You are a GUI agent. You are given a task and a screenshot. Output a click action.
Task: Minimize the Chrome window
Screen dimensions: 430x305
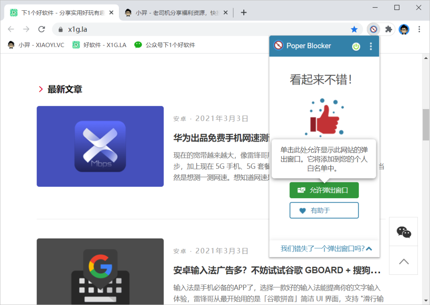tap(375, 8)
